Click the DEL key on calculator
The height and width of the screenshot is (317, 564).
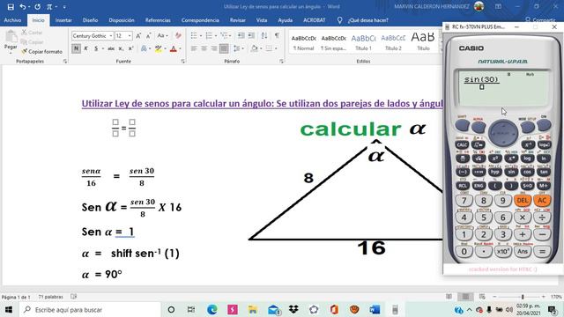pyautogui.click(x=523, y=201)
